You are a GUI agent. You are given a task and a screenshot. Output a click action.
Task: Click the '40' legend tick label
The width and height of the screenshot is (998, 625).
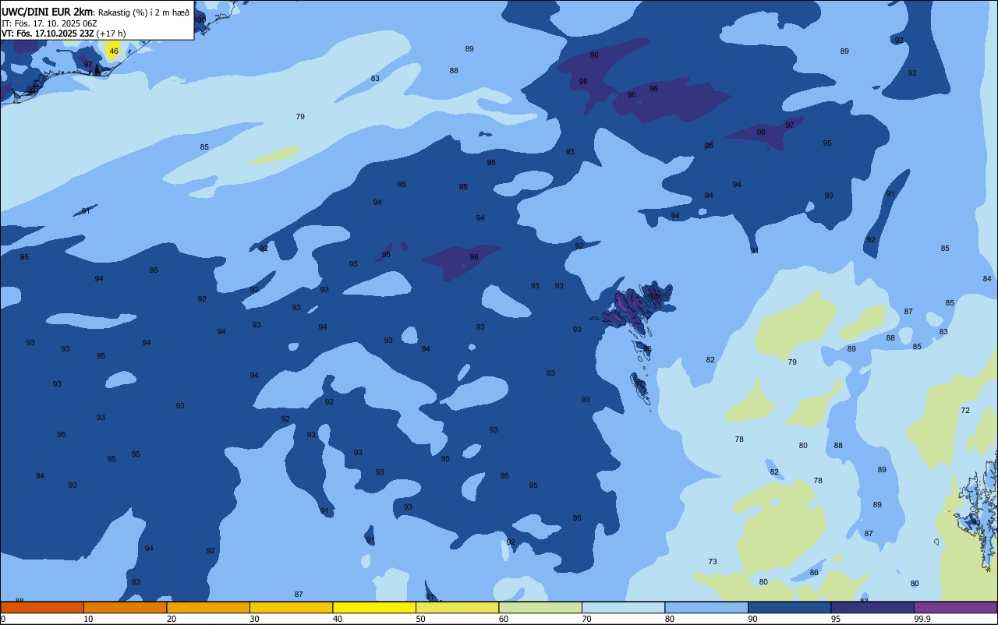[x=338, y=619]
